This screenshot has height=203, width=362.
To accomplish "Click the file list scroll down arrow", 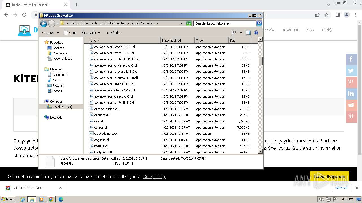I will coord(260,151).
